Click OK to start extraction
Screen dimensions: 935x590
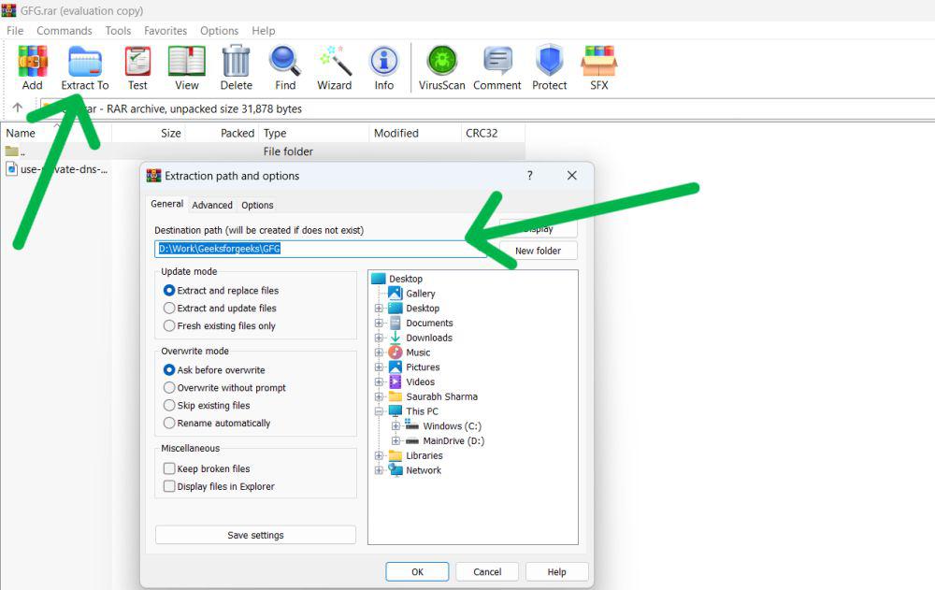[x=417, y=571]
